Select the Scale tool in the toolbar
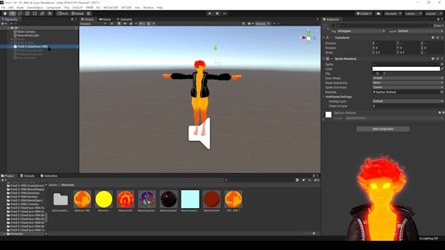 [x=27, y=13]
